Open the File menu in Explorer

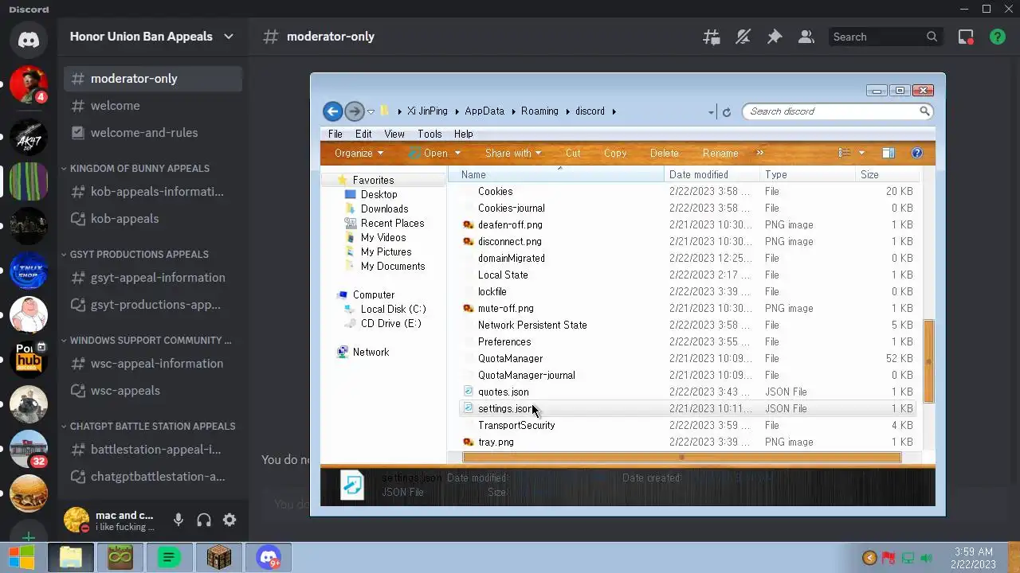coord(335,134)
